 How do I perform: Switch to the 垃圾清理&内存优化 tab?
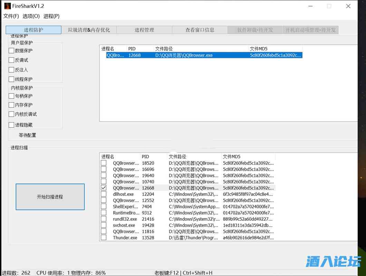coord(89,30)
